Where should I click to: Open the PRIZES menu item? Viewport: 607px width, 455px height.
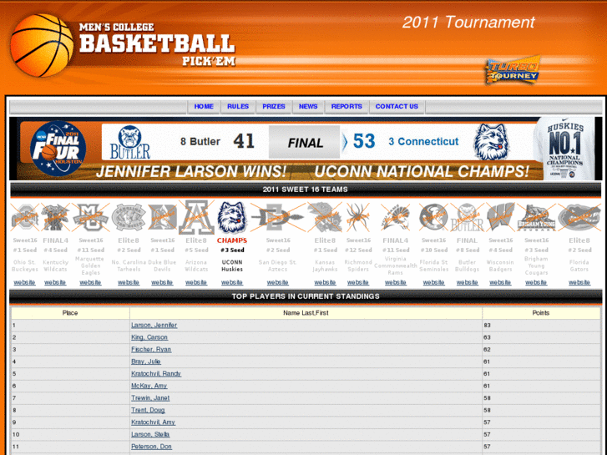click(274, 107)
